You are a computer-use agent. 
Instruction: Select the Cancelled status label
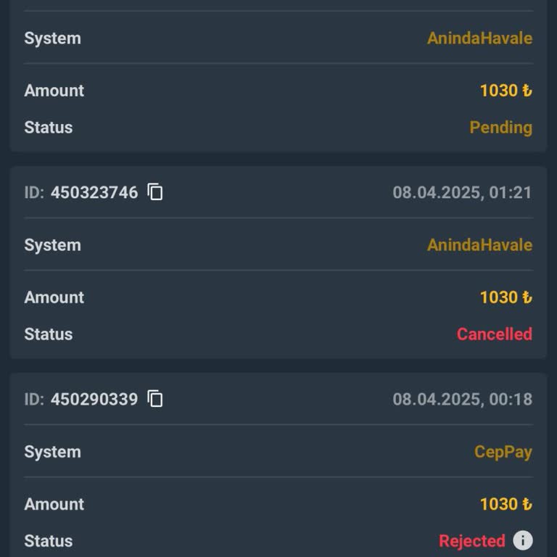point(494,334)
